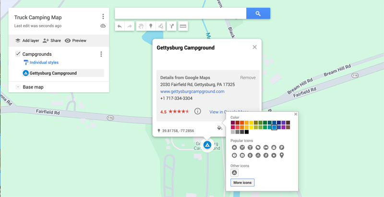Click Add layer
Screen dimensions: 384x197
pos(27,41)
